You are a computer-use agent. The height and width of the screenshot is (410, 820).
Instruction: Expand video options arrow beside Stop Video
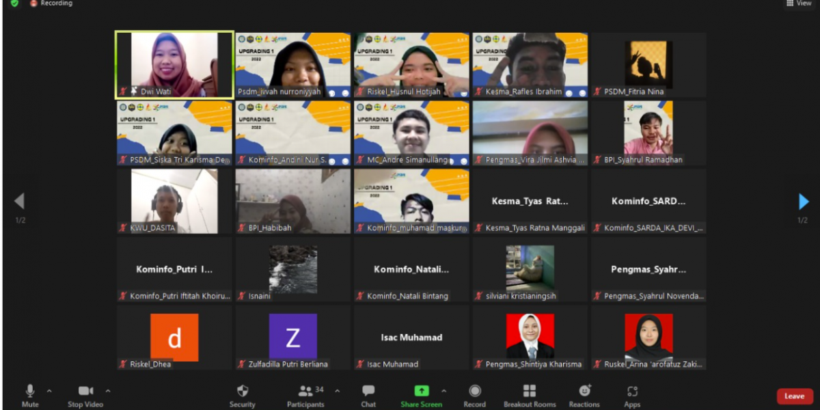pos(108,391)
